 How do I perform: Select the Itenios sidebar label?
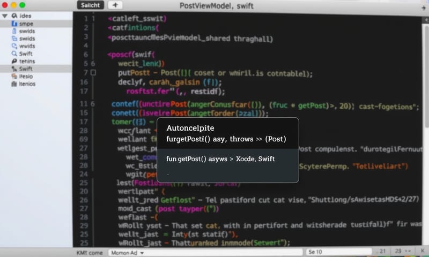(x=27, y=84)
